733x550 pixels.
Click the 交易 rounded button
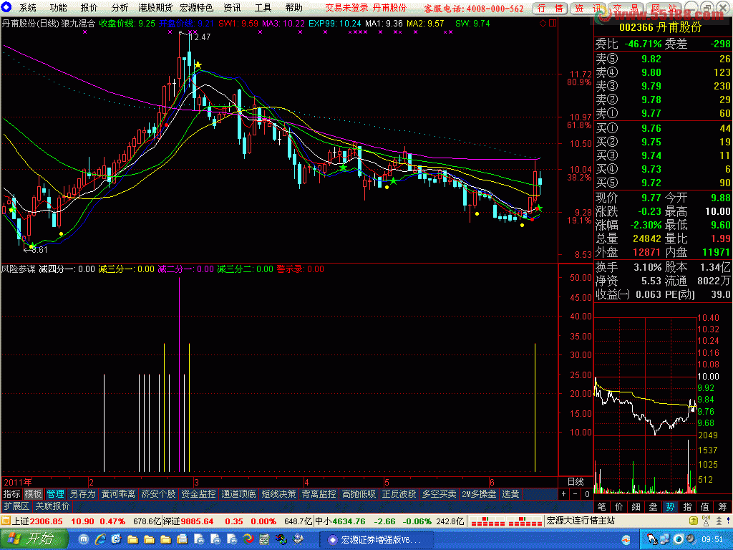(626, 8)
